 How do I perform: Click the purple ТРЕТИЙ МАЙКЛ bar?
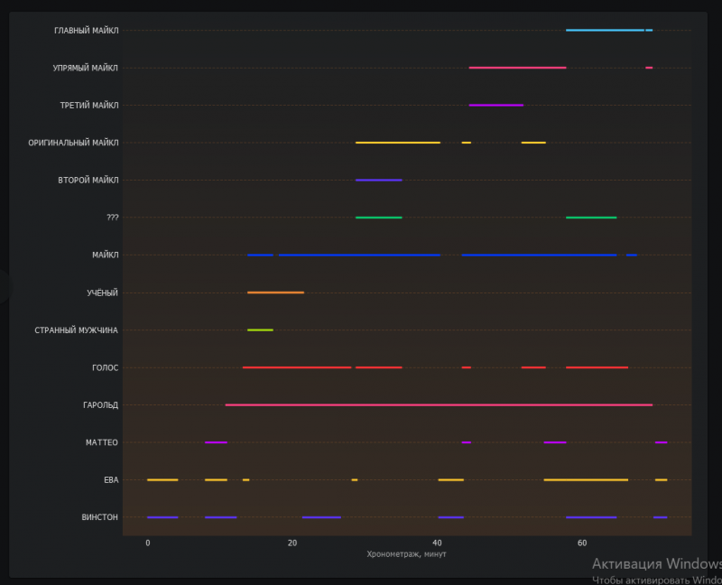click(495, 106)
